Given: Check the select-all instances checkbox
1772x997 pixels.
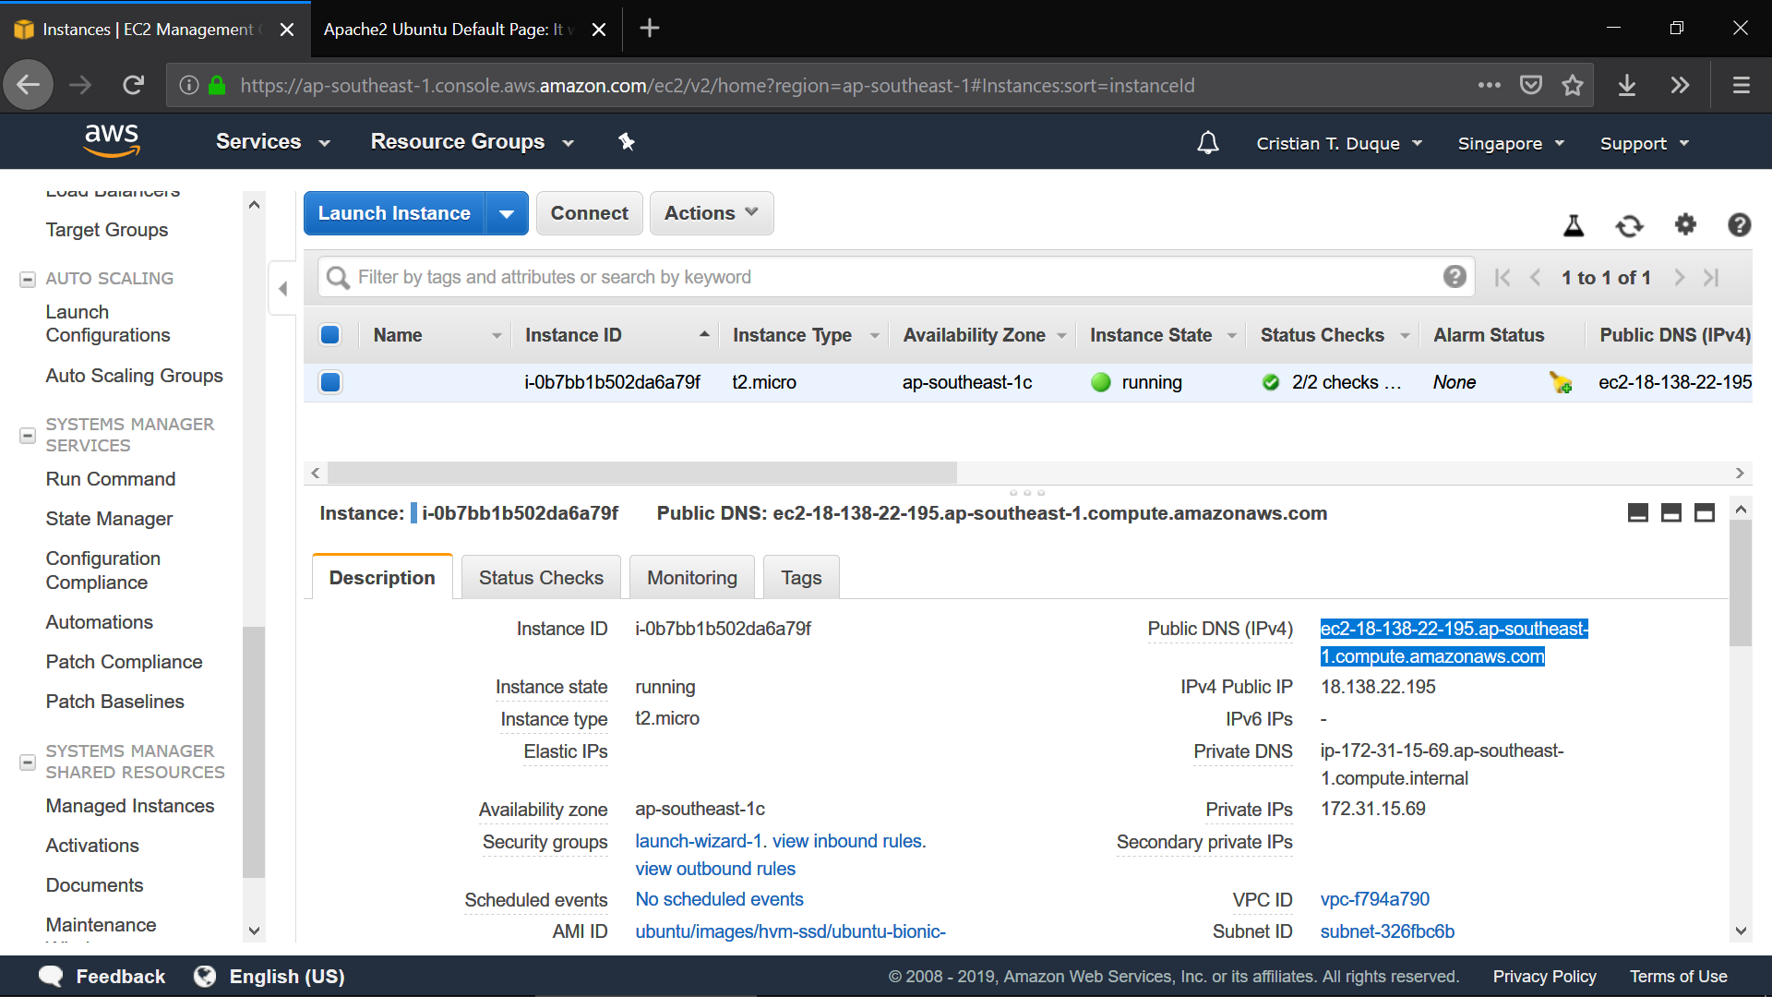Looking at the screenshot, I should (329, 334).
